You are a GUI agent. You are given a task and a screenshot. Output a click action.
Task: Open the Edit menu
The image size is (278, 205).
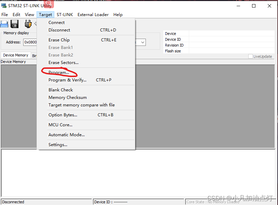tap(16, 15)
